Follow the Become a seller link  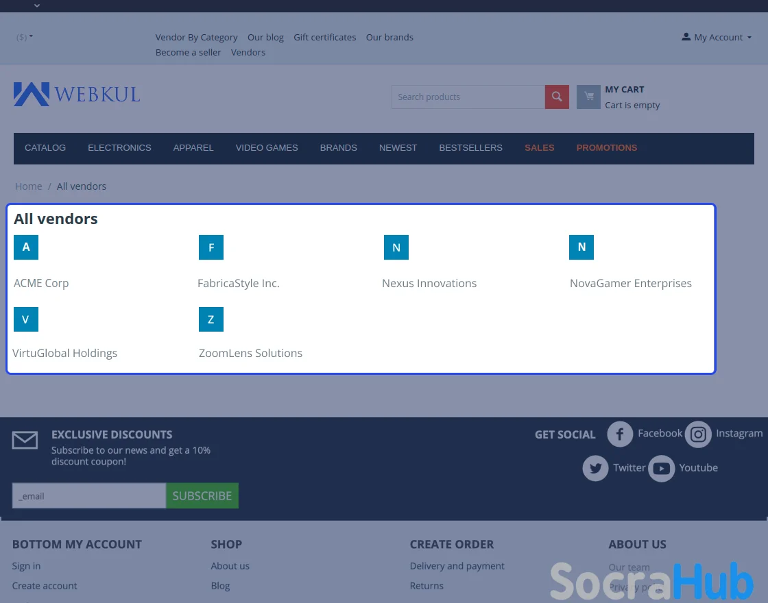click(x=188, y=53)
